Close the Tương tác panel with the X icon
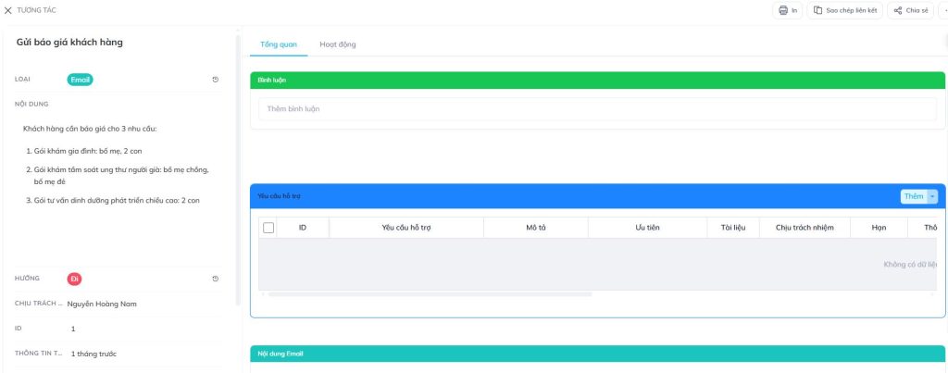Viewport: 948px width, 373px height. 8,9
